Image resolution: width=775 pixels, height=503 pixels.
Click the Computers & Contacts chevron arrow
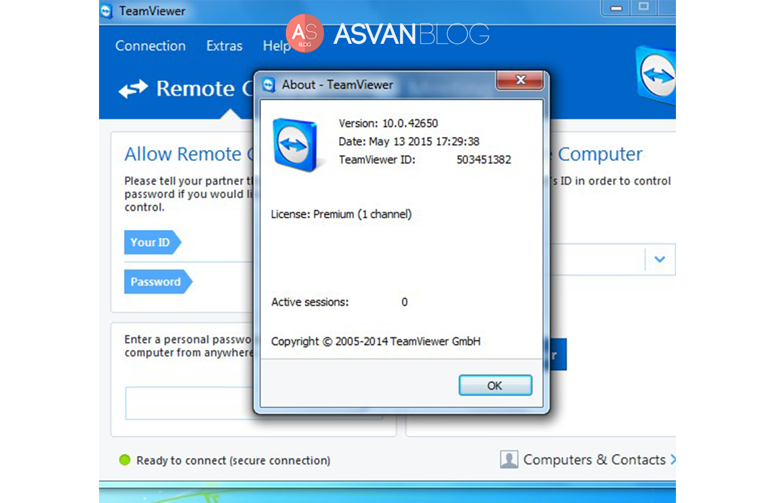click(x=673, y=460)
